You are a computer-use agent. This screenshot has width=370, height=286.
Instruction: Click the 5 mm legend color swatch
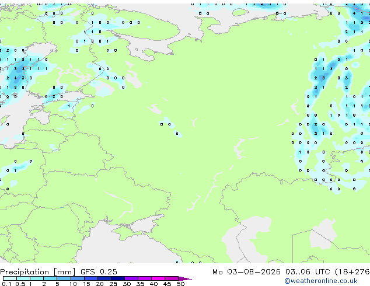click(64, 278)
